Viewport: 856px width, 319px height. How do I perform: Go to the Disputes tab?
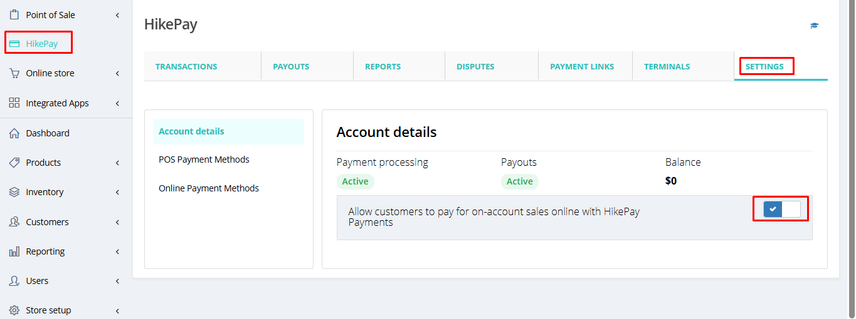click(x=475, y=66)
